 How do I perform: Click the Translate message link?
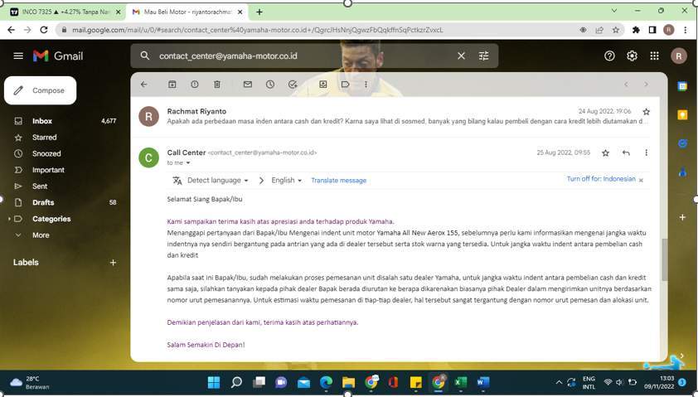(338, 180)
